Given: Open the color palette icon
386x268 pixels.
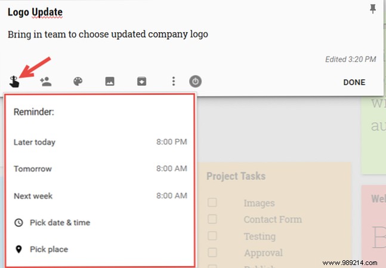Looking at the screenshot, I should pyautogui.click(x=78, y=82).
